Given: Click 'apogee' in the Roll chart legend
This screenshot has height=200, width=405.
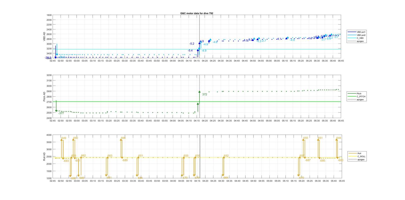Looking at the screenshot, I should (361, 159).
